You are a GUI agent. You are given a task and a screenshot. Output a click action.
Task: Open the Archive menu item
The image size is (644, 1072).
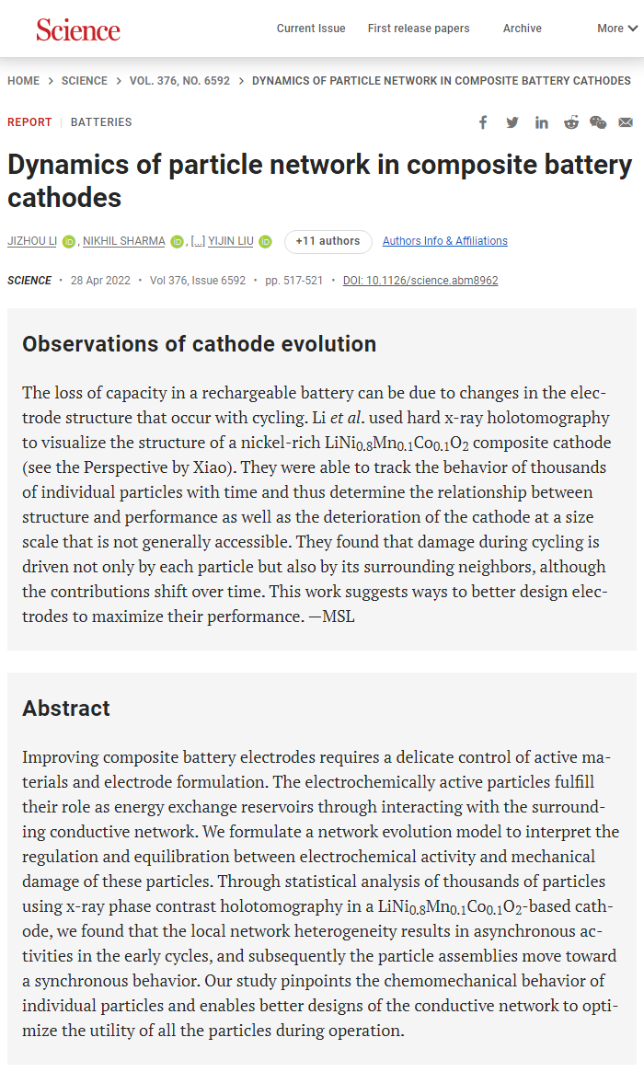click(x=522, y=29)
